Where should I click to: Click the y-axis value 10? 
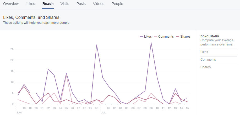click(12, 82)
